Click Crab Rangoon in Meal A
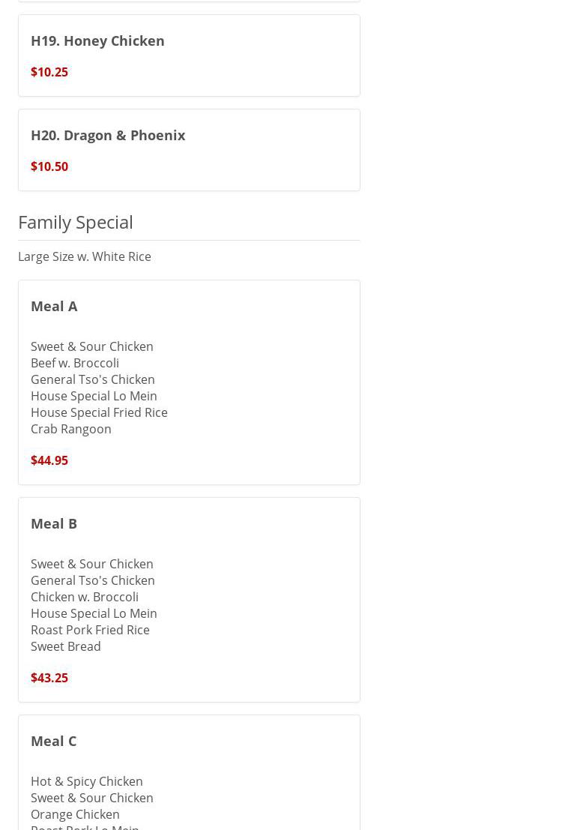The image size is (577, 830). click(71, 429)
